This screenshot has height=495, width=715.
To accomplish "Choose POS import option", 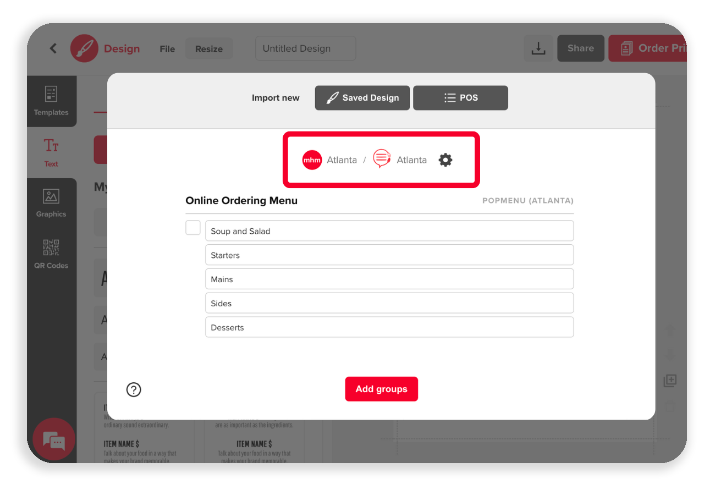I will coord(461,98).
